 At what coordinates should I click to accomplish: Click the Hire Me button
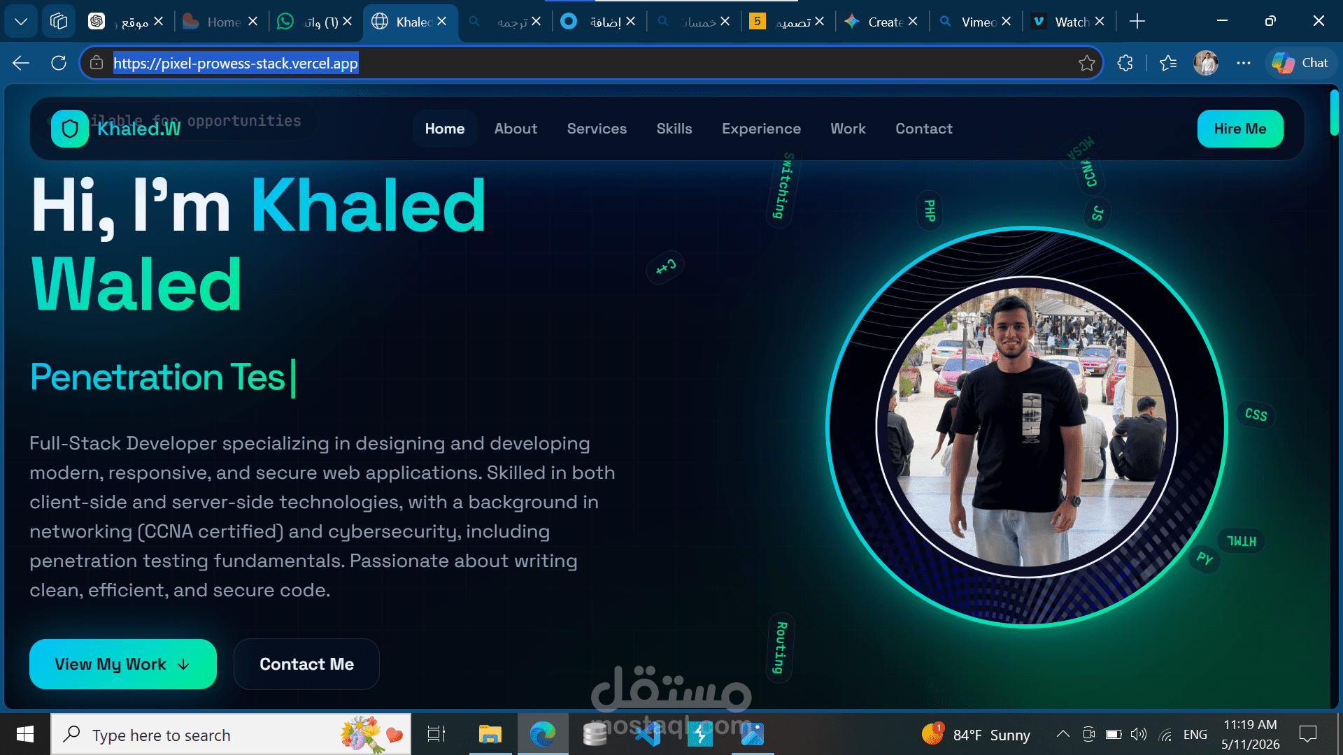click(x=1240, y=129)
